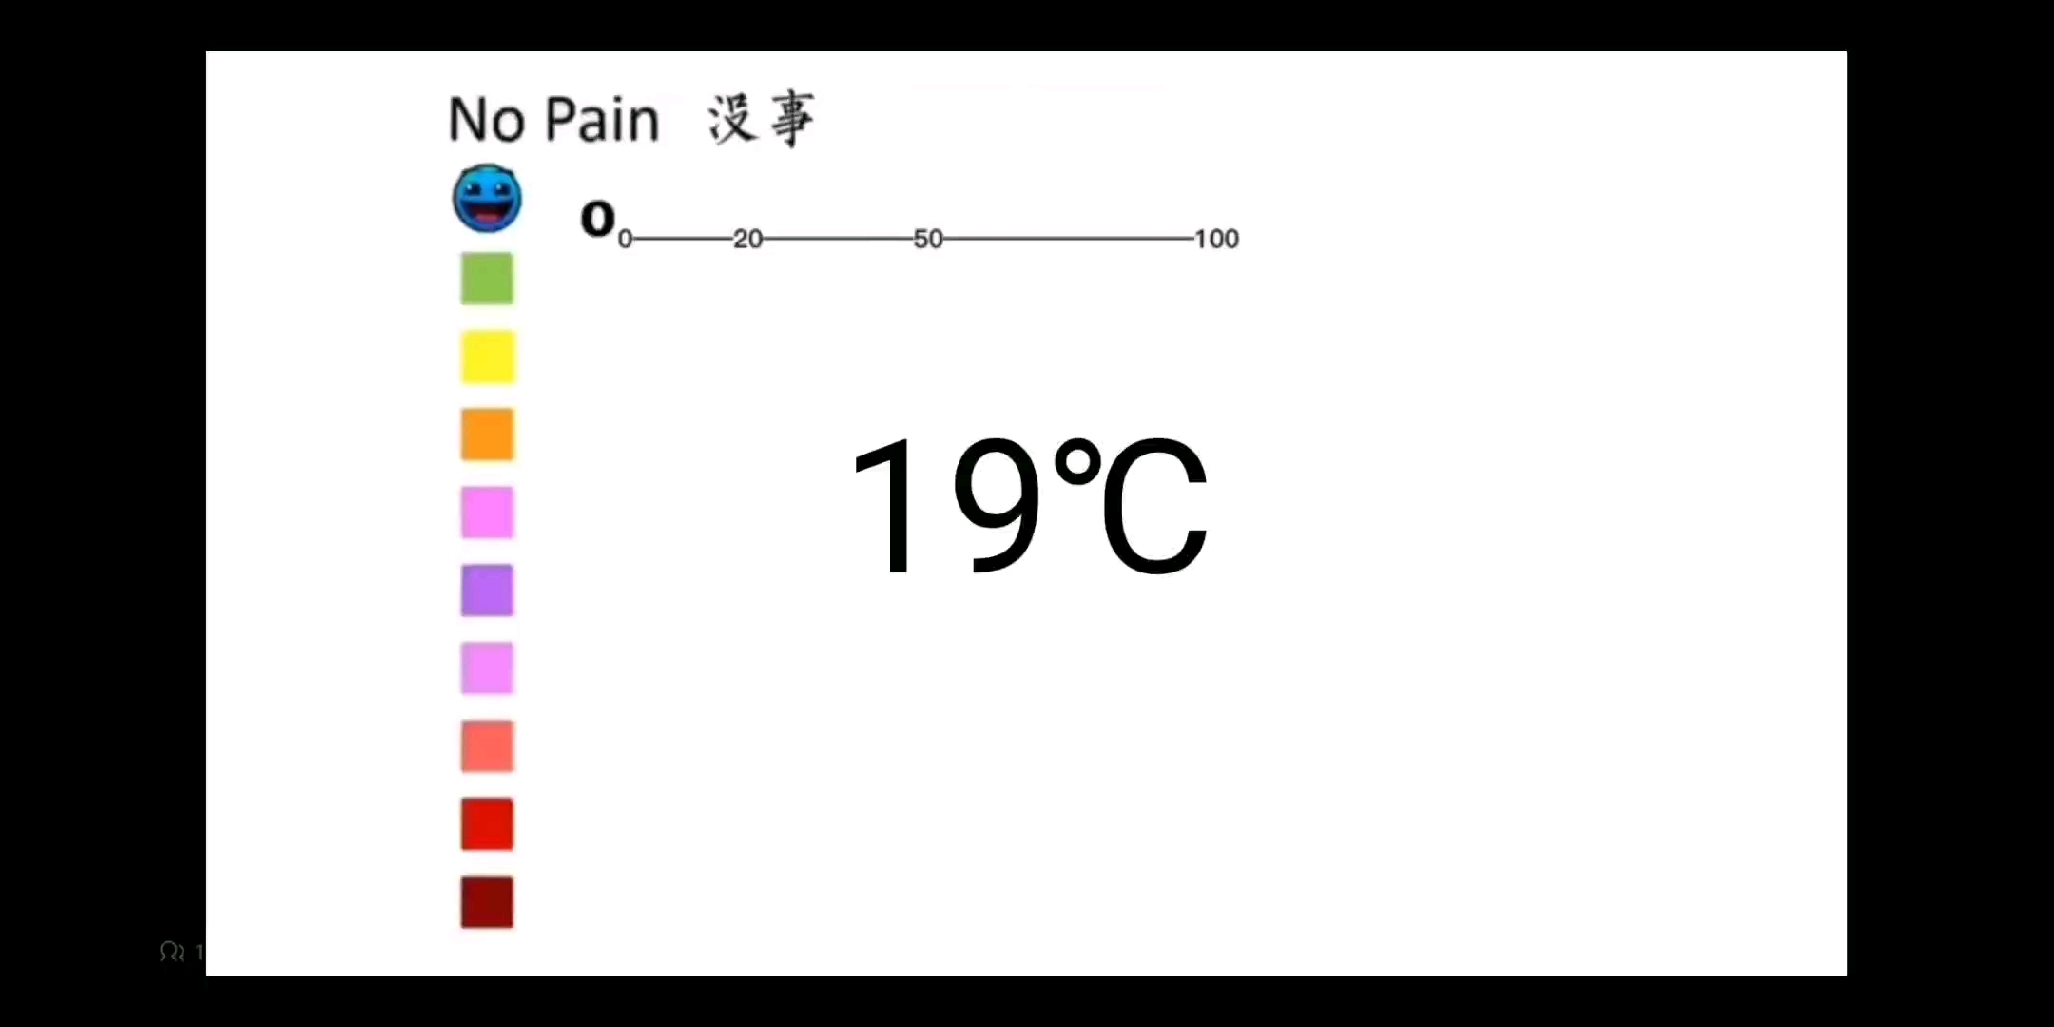Select the purple color swatch
Screen dimensions: 2054x1027
[x=486, y=590]
